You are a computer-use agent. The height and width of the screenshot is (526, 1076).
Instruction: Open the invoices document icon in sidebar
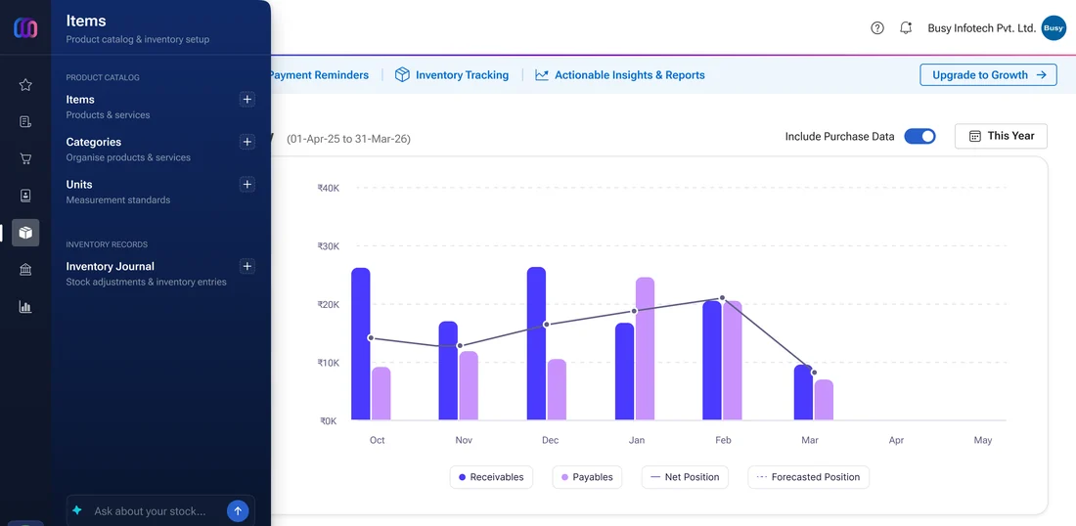point(25,122)
